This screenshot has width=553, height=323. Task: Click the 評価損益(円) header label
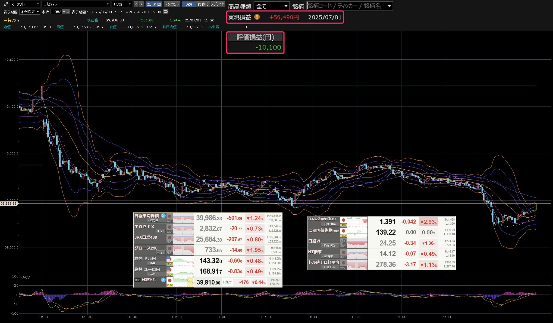[x=255, y=37]
